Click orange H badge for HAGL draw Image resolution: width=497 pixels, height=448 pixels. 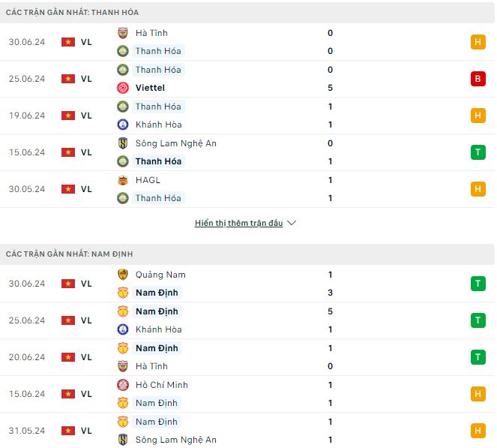point(478,189)
